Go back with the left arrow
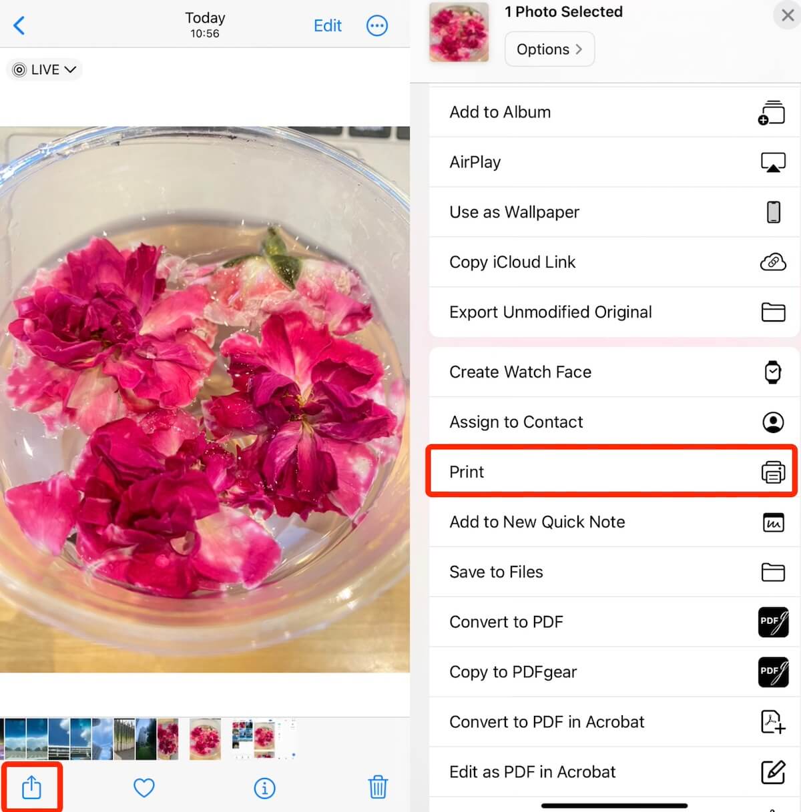This screenshot has width=801, height=812. [x=19, y=25]
